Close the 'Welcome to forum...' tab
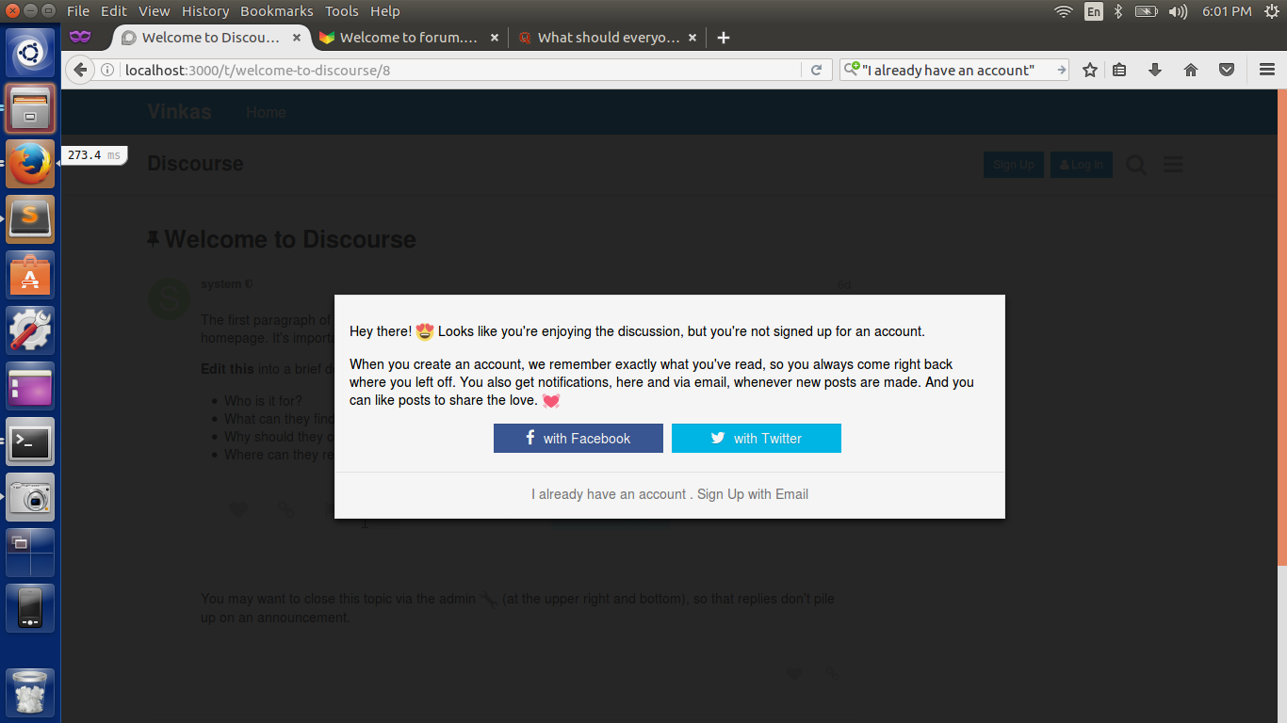Screen dimensions: 1287x723 click(495, 38)
